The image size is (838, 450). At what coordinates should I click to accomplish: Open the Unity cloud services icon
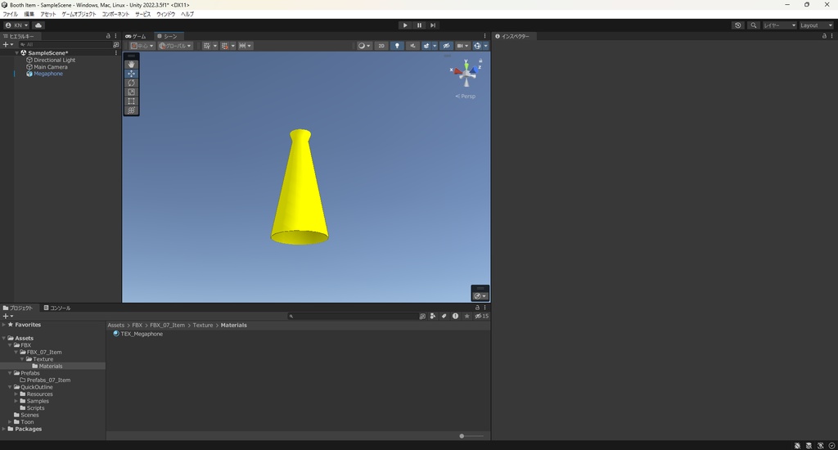point(38,25)
